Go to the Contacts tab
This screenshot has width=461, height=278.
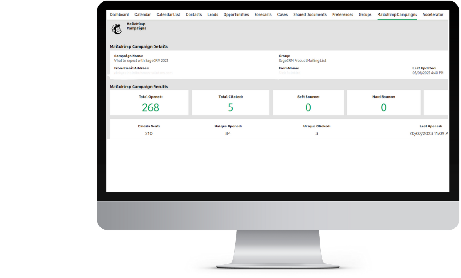194,15
